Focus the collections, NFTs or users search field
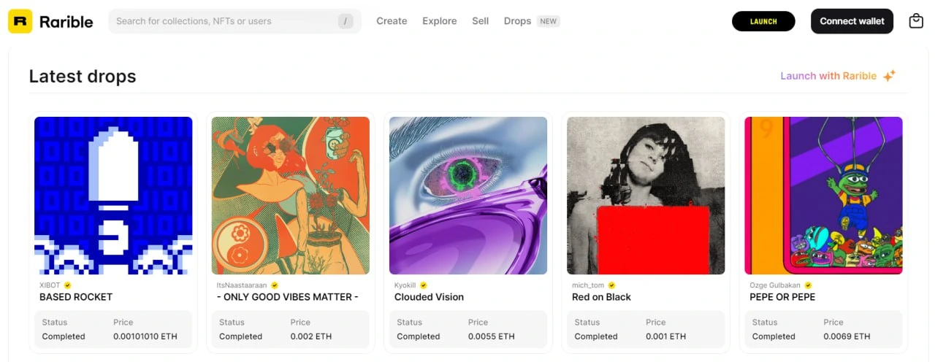Image resolution: width=935 pixels, height=362 pixels. (x=234, y=21)
